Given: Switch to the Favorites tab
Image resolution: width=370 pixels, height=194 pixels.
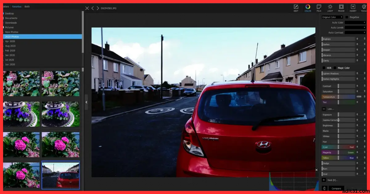Looking at the screenshot, I should click(17, 6).
